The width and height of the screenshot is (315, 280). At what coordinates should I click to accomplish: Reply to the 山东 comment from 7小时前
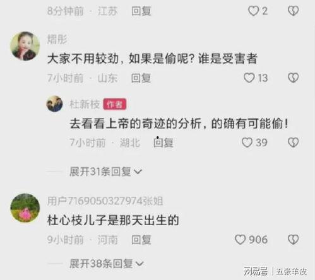(141, 78)
